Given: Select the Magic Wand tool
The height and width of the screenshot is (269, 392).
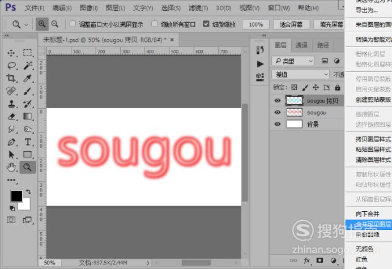Looking at the screenshot, I should click(28, 66).
